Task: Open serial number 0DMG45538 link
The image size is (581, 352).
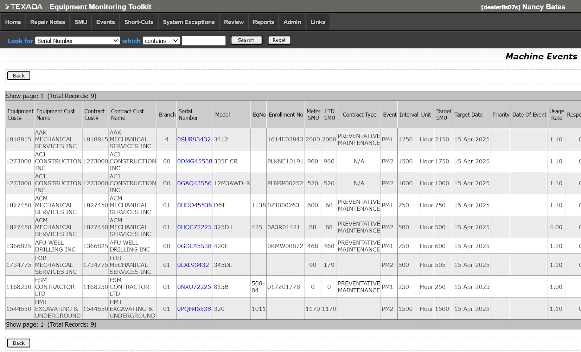Action: coord(195,161)
